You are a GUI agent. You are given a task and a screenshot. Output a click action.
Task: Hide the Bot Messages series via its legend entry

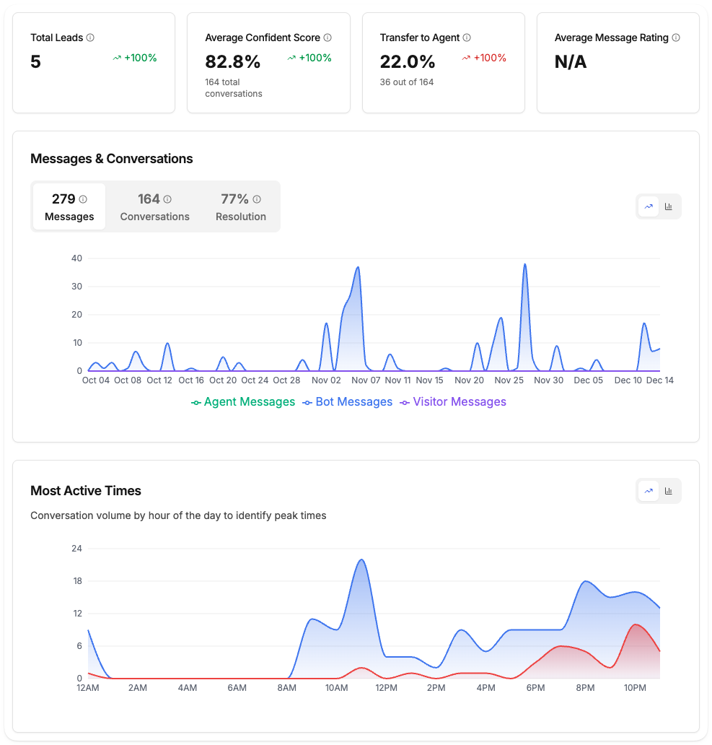point(347,401)
